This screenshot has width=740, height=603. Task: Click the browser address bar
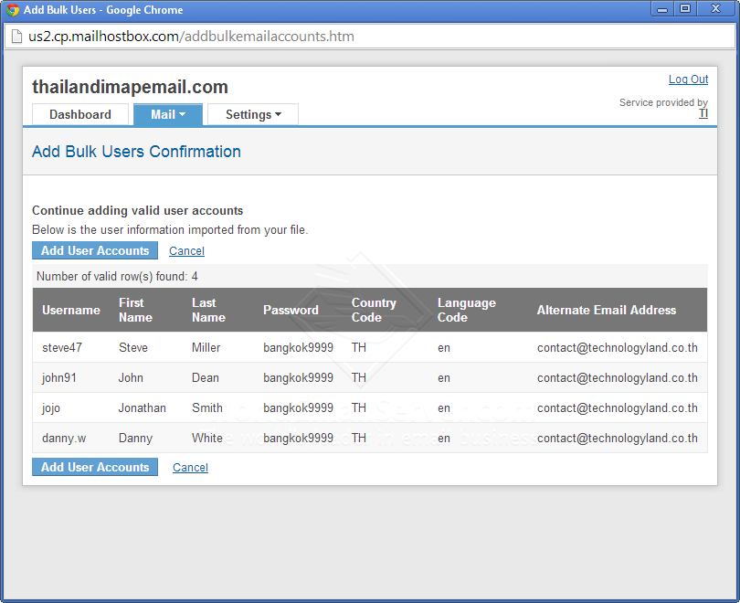365,37
